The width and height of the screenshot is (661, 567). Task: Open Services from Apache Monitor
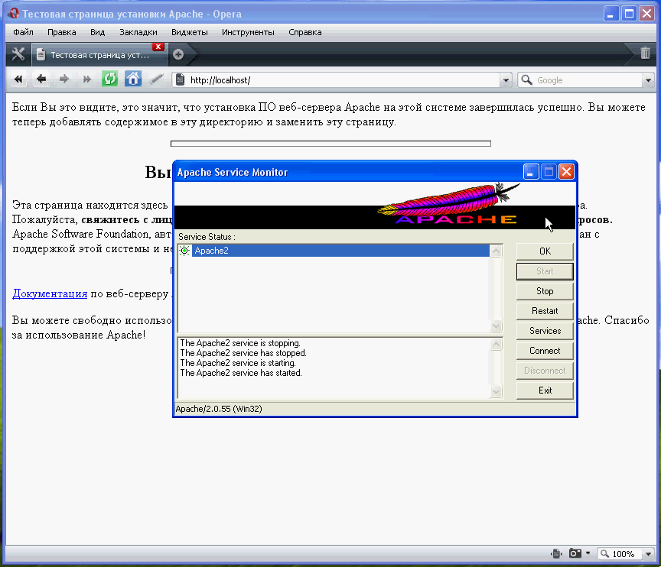click(545, 331)
